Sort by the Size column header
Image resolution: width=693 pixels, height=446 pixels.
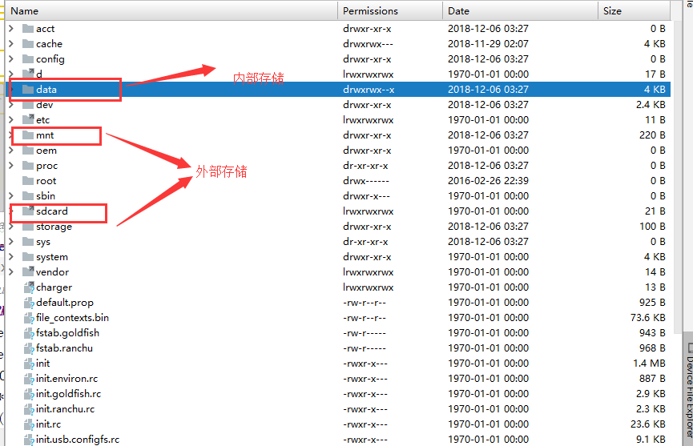pos(635,10)
